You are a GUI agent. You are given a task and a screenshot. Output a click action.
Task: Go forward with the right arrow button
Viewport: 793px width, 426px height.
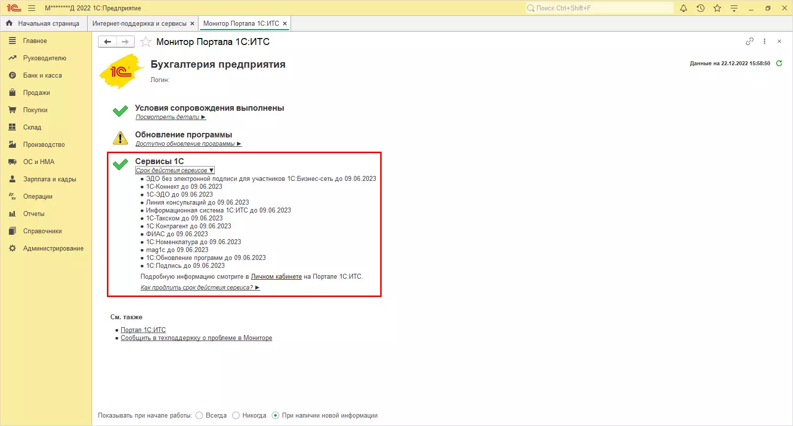click(x=125, y=42)
